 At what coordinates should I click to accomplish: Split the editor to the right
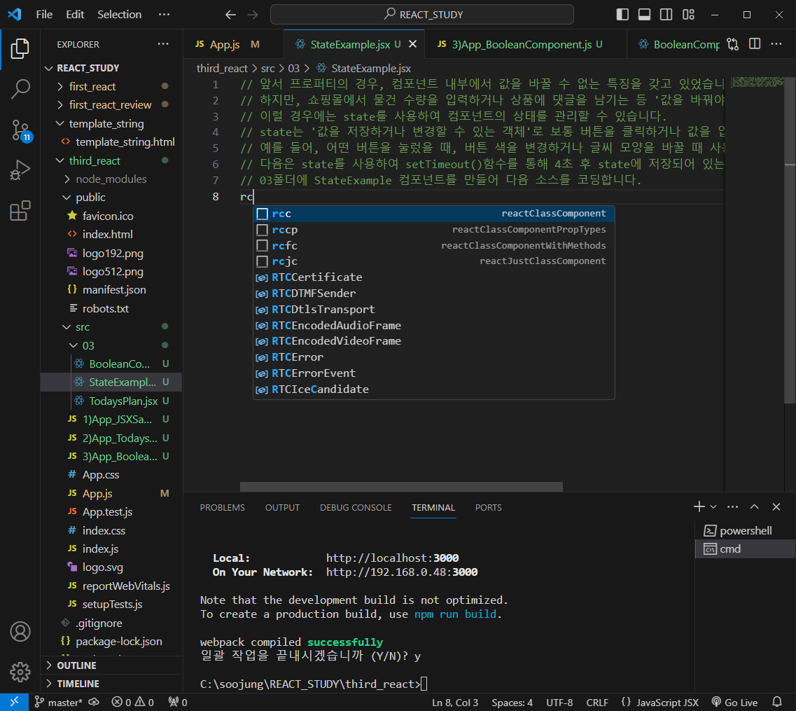point(755,44)
